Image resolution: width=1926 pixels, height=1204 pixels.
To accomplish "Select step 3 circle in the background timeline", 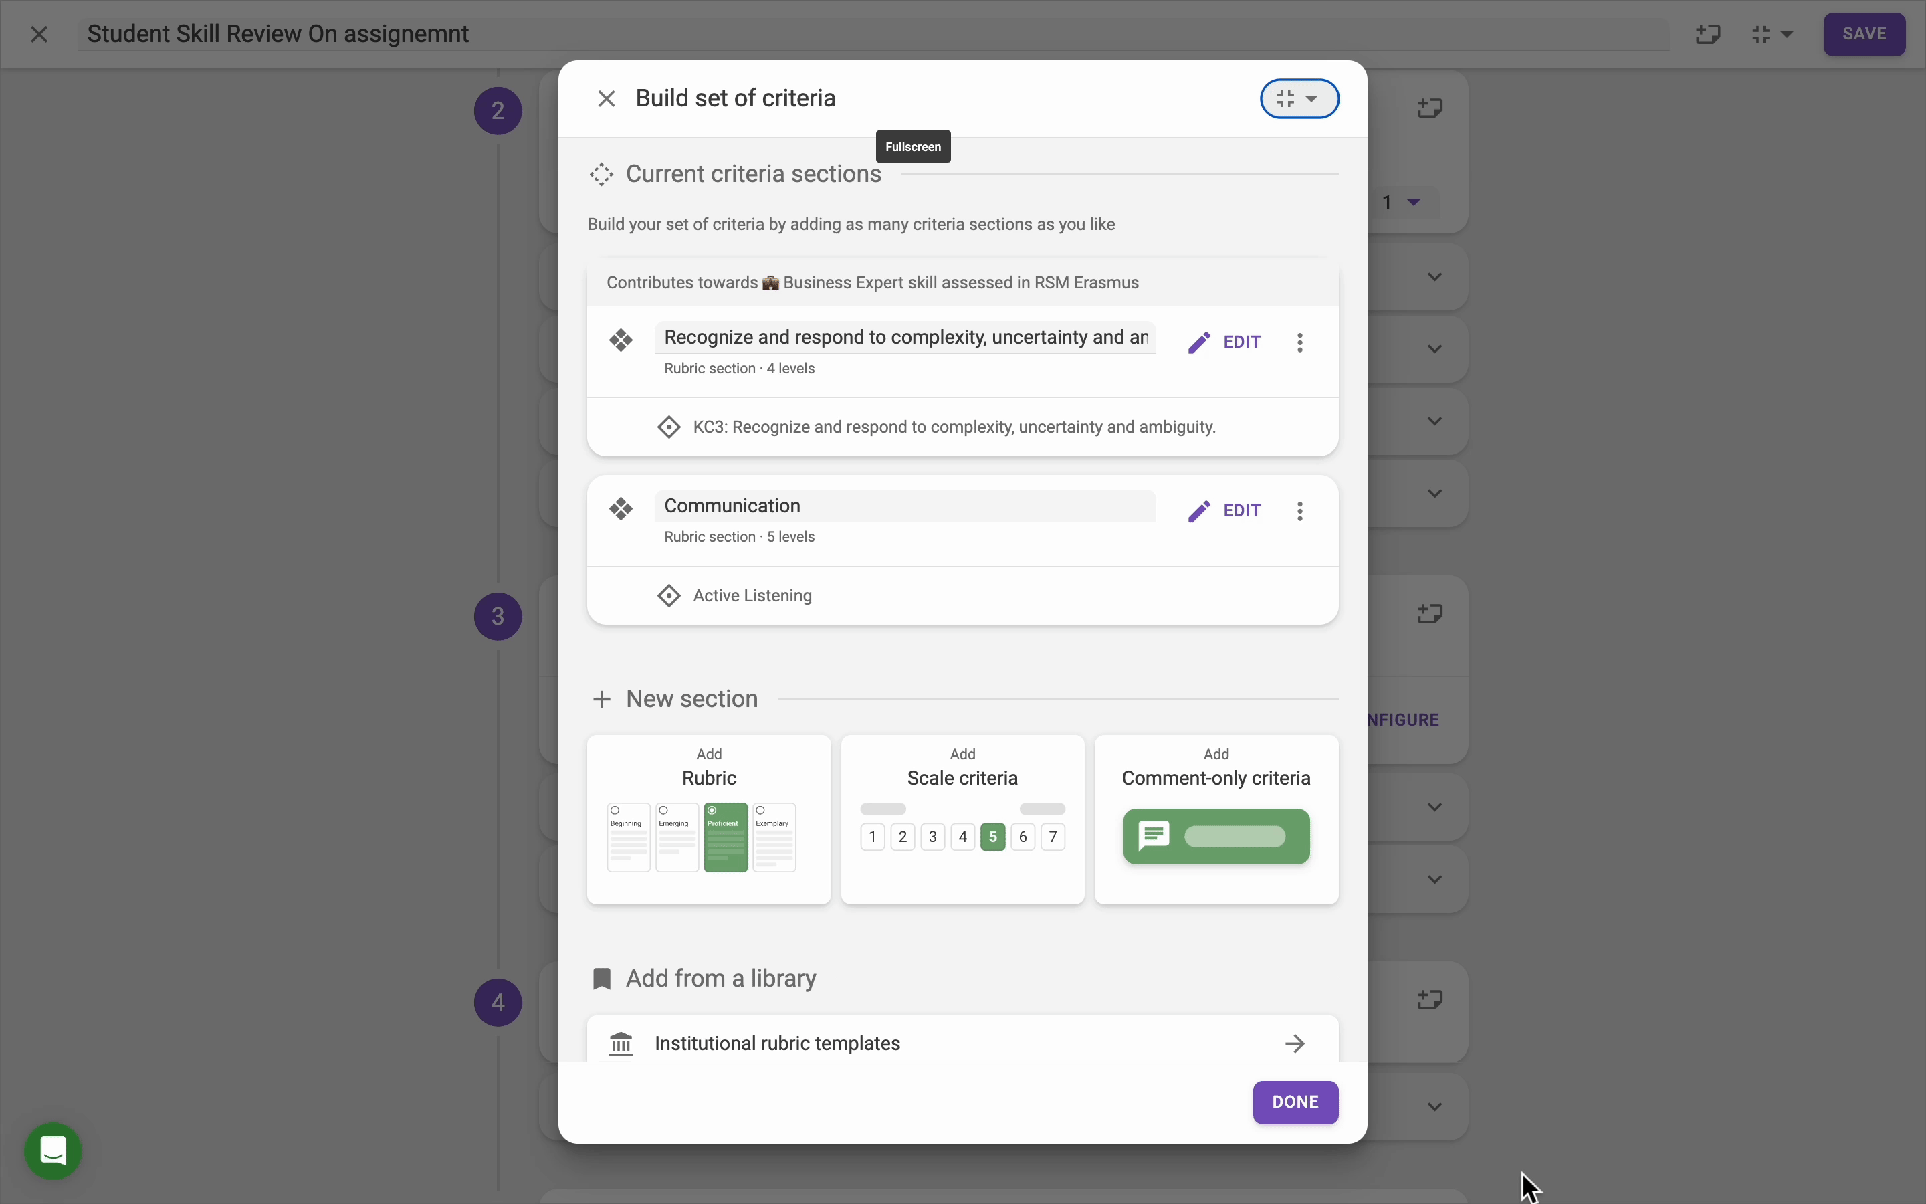I will tap(498, 616).
